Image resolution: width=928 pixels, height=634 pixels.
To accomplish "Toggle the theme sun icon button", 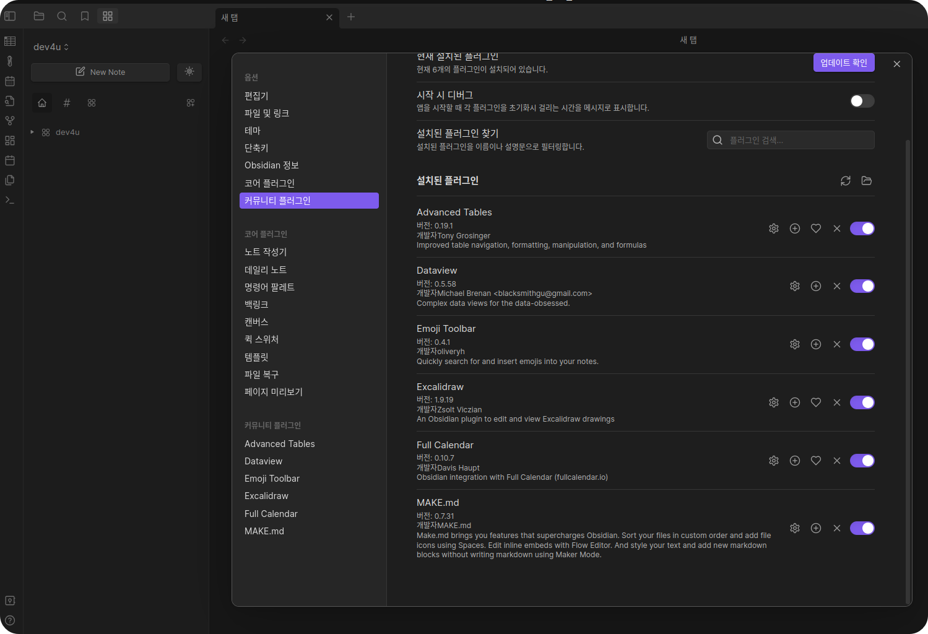I will point(189,72).
